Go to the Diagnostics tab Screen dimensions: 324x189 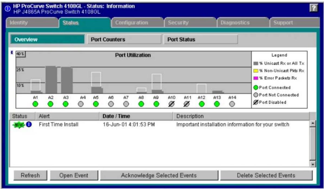point(243,23)
